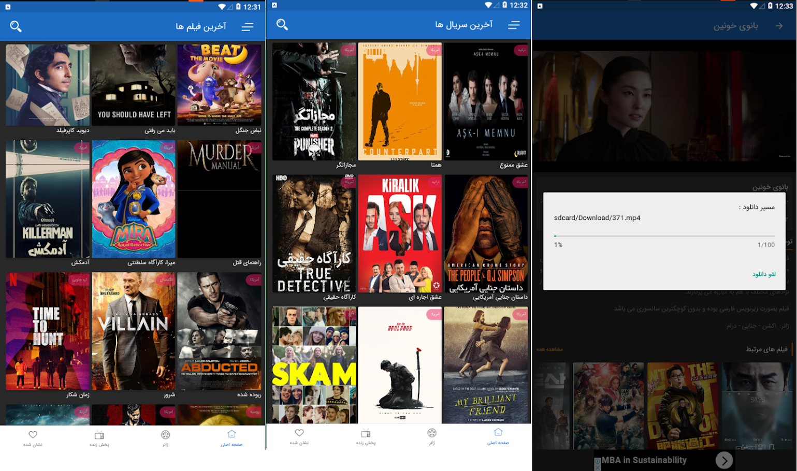Open favorites heart tab in movies screen
Viewport: 797px width, 471px height.
(x=33, y=438)
